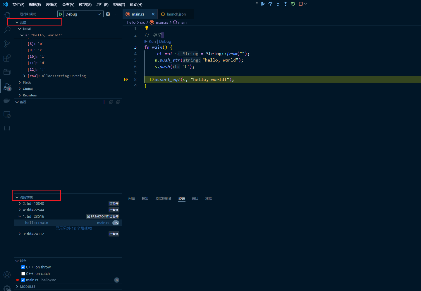
Task: Click line 8 assert_eq! code line
Action: click(x=194, y=79)
